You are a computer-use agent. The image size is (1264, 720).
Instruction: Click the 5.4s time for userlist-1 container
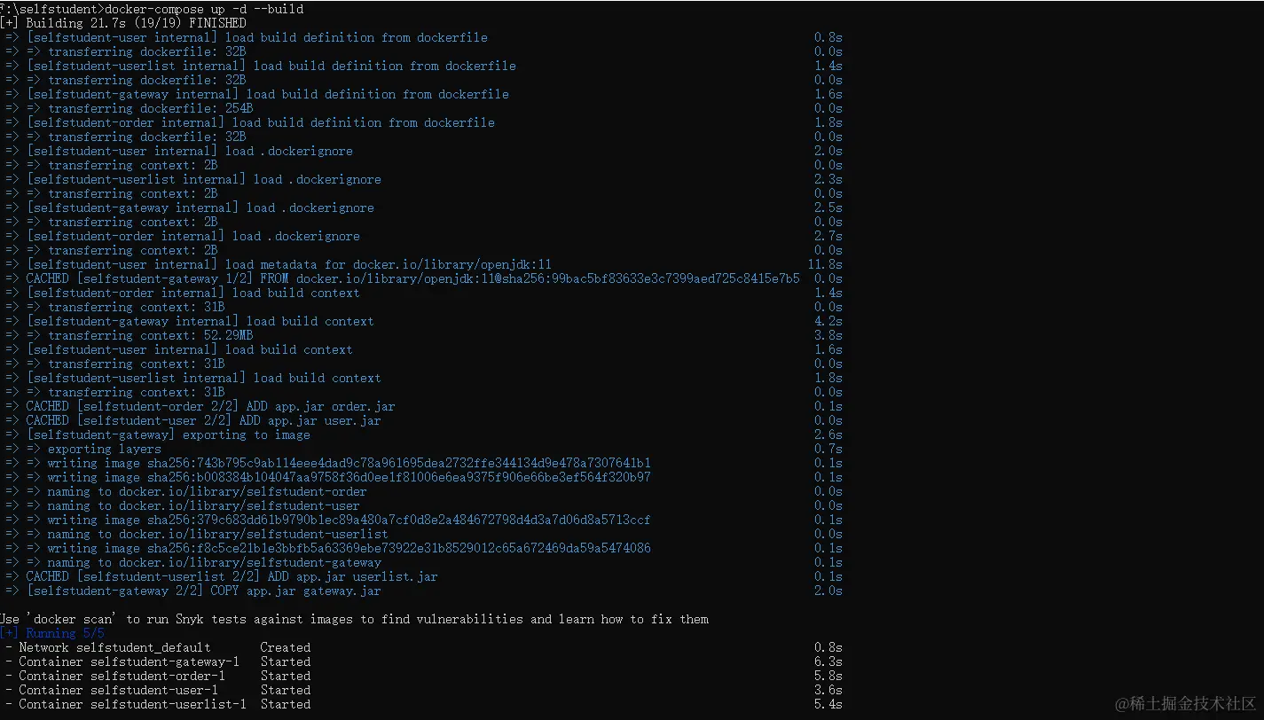tap(828, 704)
